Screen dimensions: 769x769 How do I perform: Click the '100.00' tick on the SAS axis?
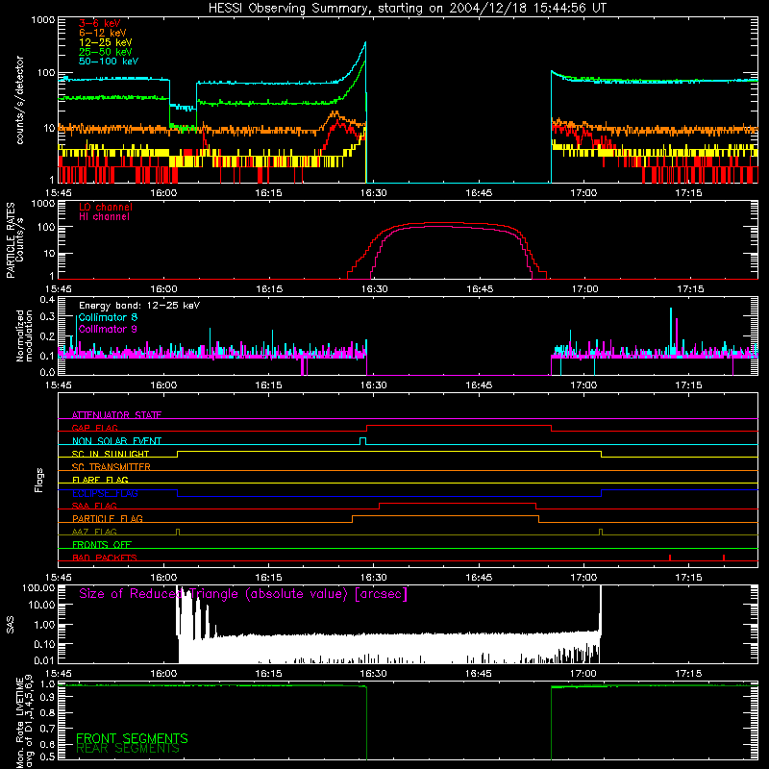pyautogui.click(x=38, y=587)
